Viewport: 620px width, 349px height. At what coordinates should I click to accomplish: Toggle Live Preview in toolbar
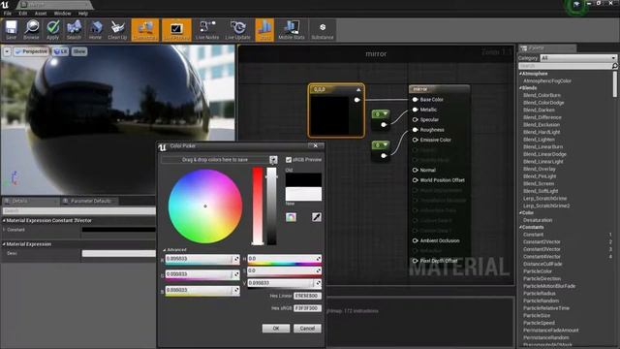[176, 30]
